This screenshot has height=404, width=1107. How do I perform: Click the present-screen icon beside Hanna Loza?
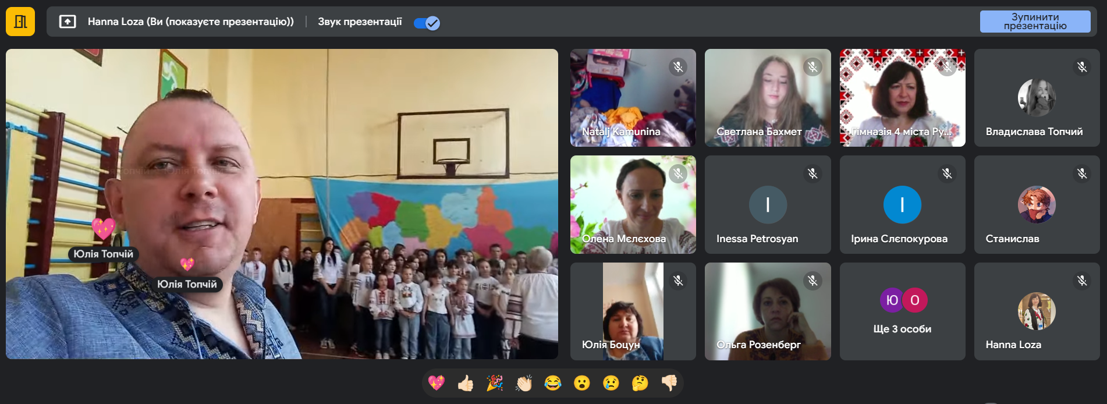click(x=68, y=22)
